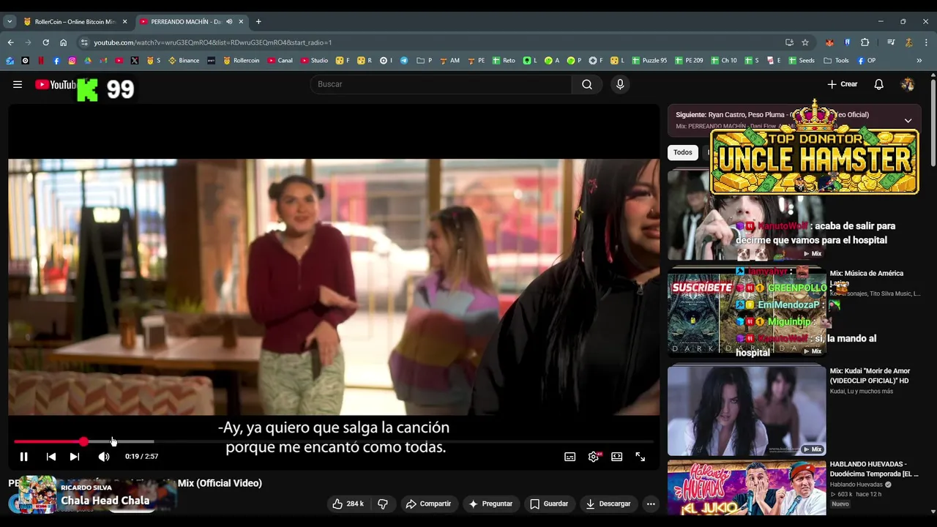This screenshot has width=937, height=527.
Task: Install app icon in address bar
Action: click(789, 42)
